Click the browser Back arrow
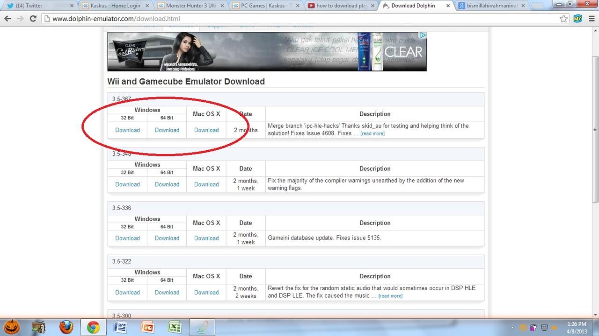The height and width of the screenshot is (336, 599). (8, 19)
